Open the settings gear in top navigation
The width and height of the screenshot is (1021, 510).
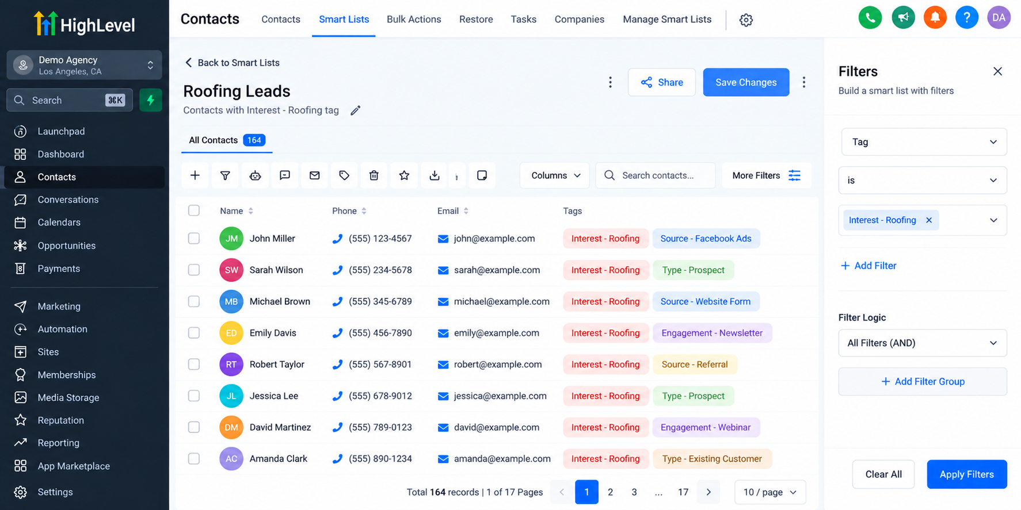746,20
